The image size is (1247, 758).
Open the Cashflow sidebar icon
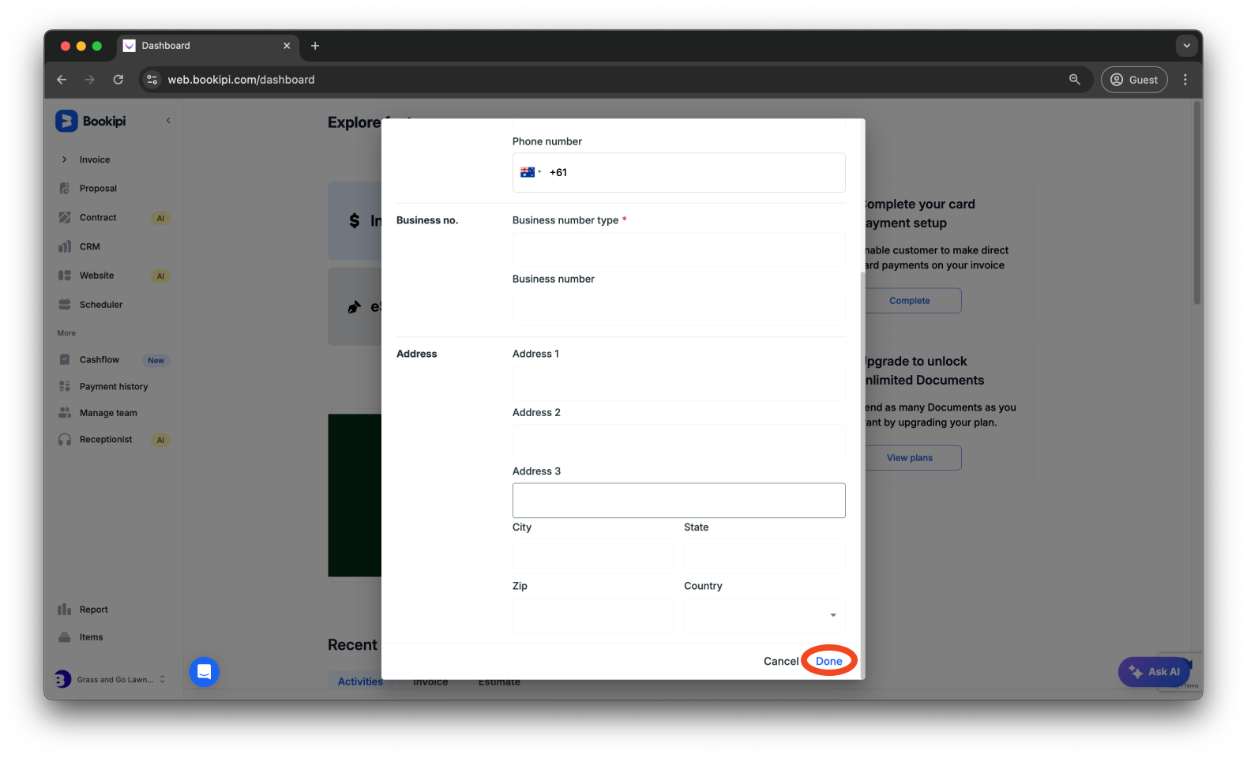click(65, 359)
